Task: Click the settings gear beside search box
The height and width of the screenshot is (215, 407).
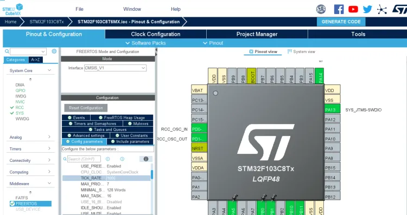Action: click(x=54, y=51)
